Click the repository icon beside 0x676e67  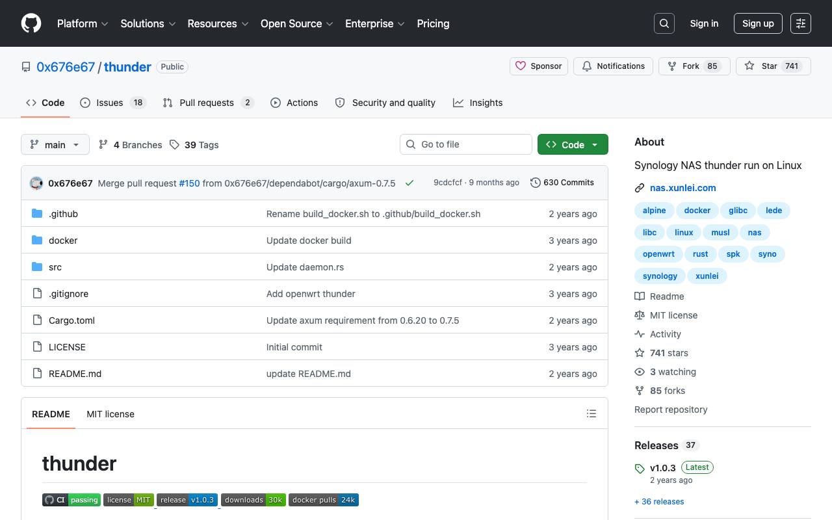(26, 67)
